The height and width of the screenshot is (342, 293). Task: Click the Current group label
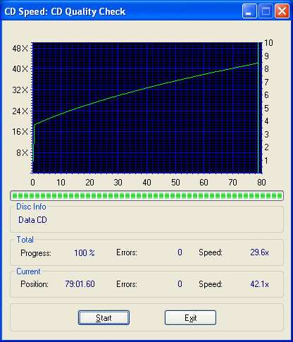click(28, 271)
